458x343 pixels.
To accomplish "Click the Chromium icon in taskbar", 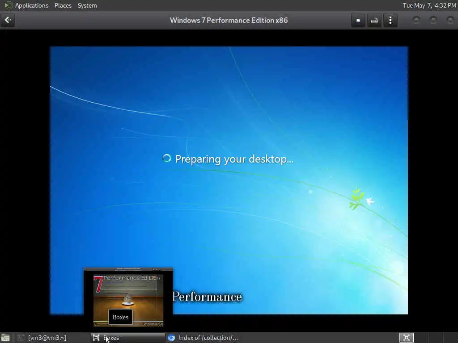I will click(171, 338).
